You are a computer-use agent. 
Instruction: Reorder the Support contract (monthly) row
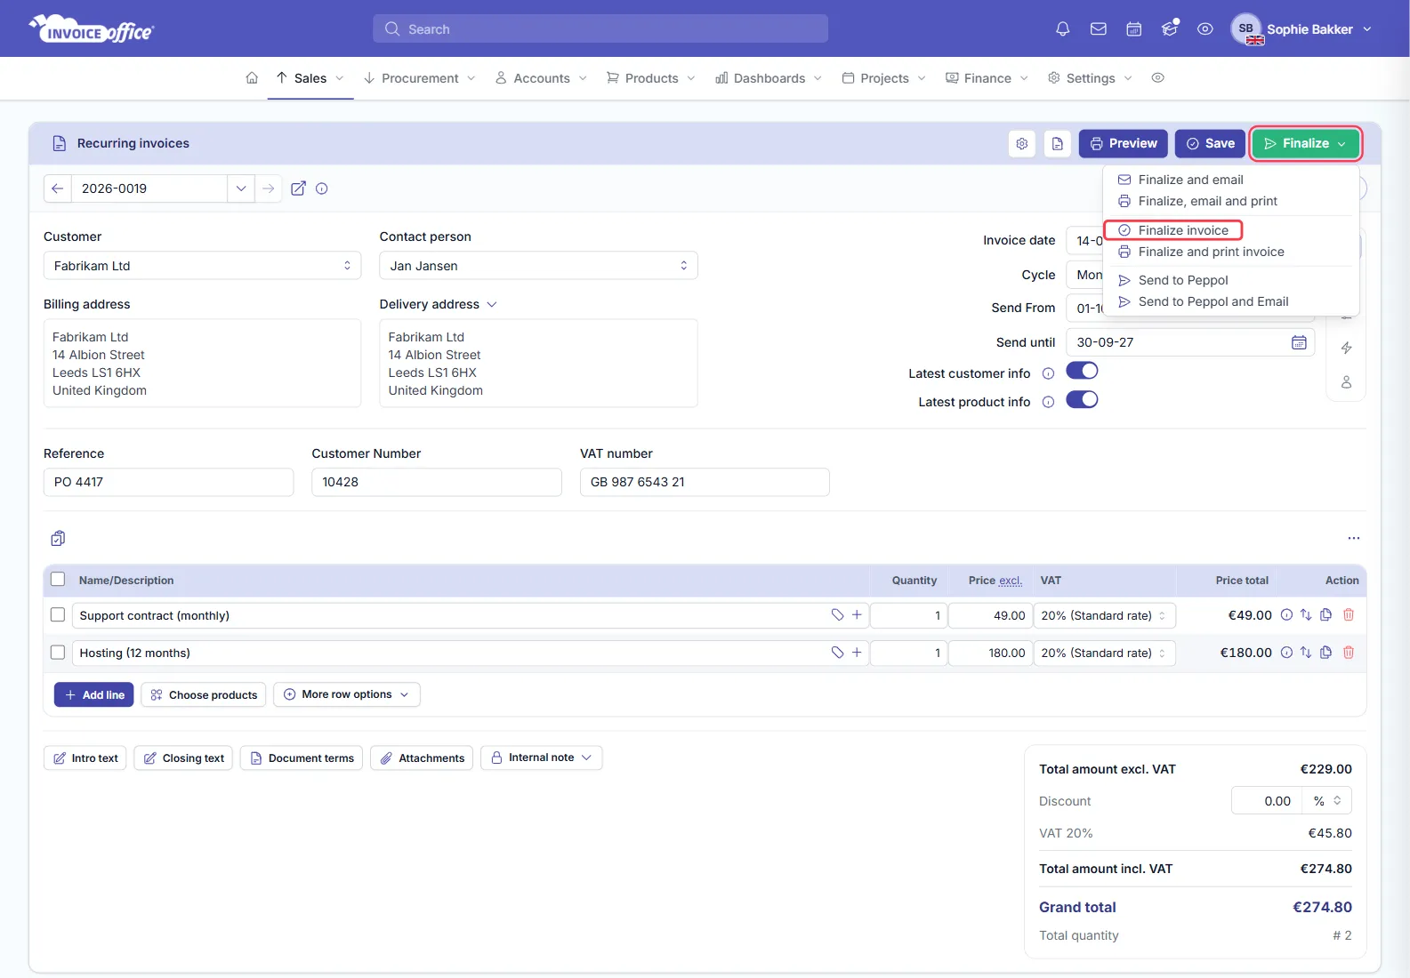1306,615
